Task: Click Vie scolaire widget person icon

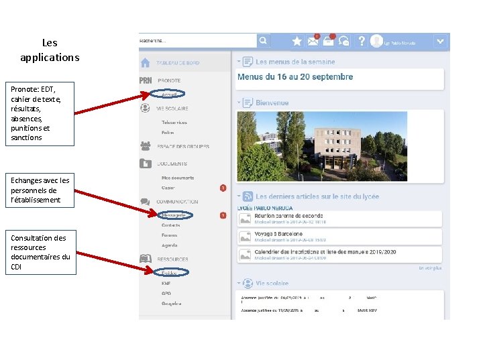Action: 248,283
